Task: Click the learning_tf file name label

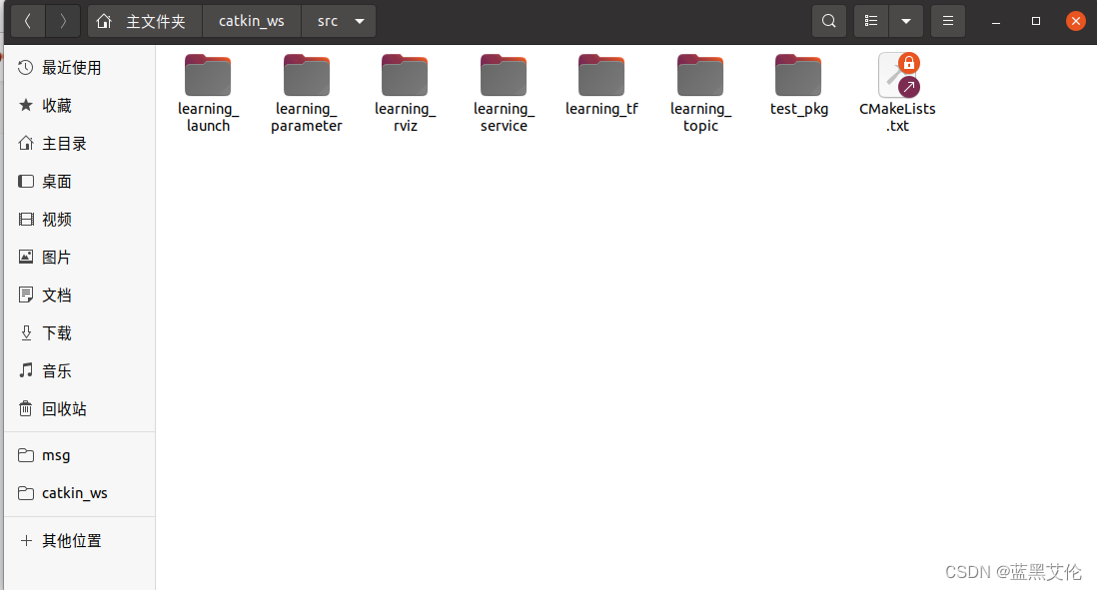Action: coord(601,109)
